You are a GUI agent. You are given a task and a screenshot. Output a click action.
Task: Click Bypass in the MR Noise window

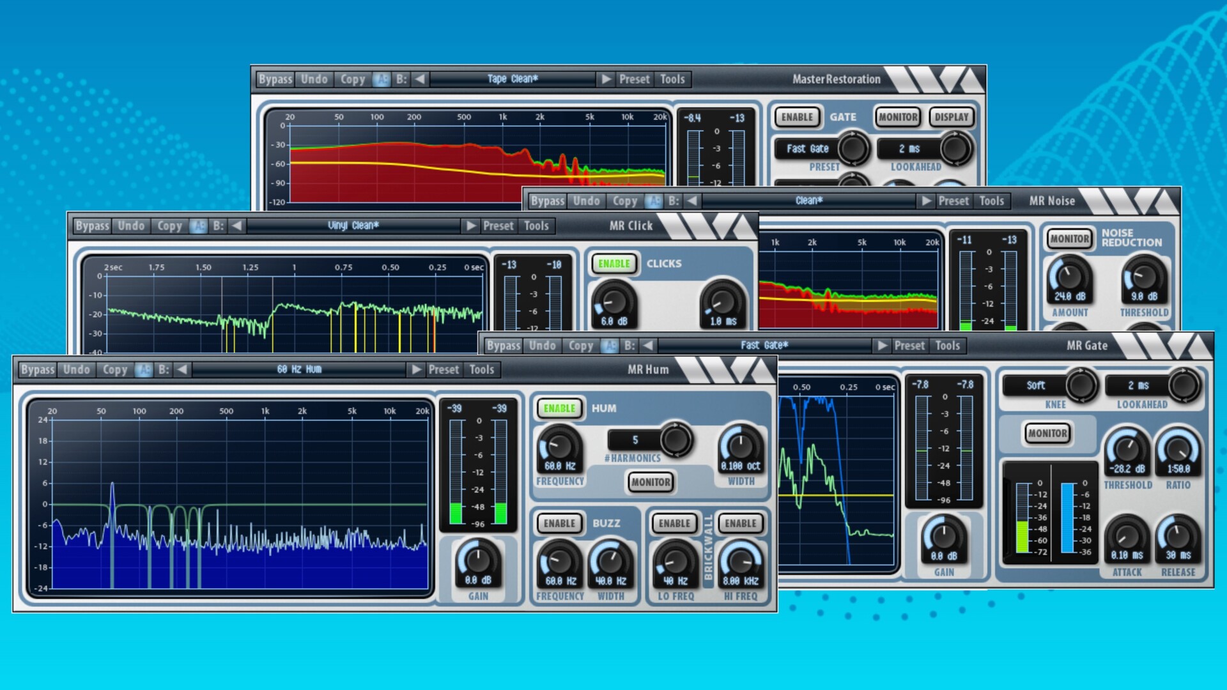point(548,201)
